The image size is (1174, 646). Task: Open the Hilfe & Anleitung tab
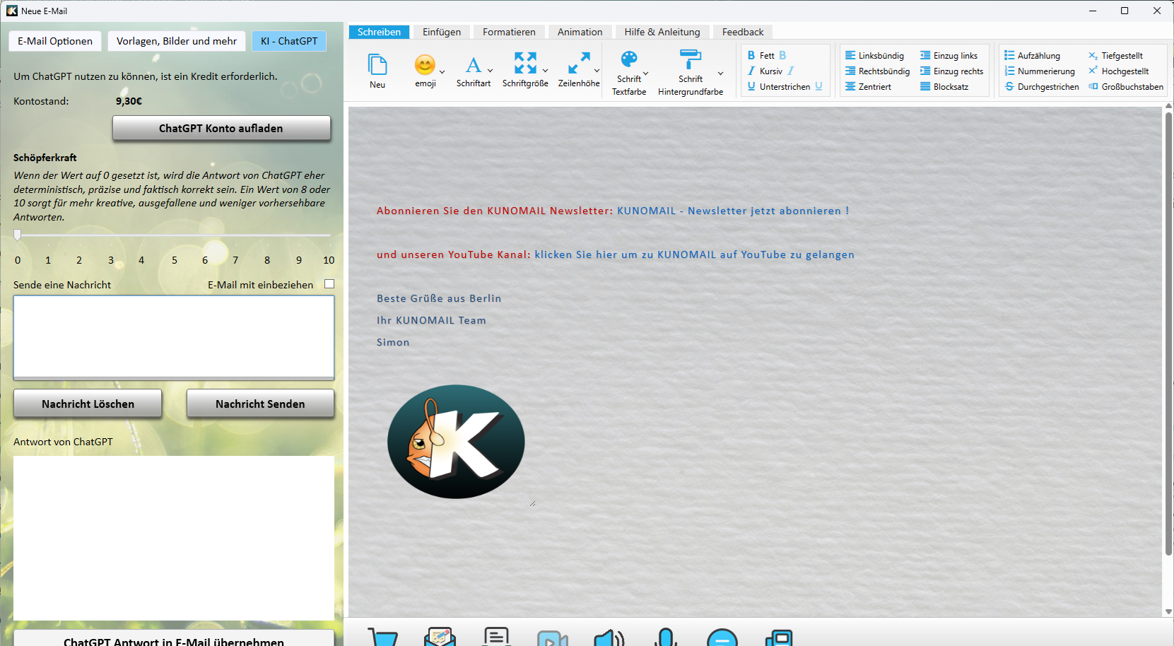[662, 32]
